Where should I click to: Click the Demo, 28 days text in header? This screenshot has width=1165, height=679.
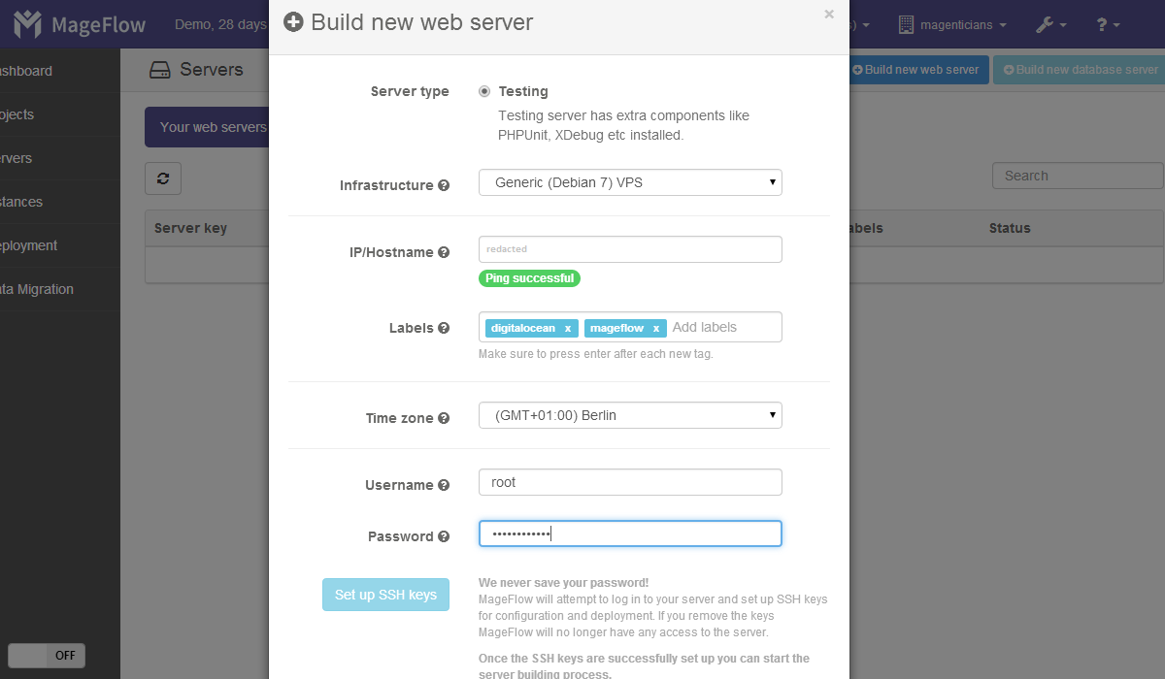pyautogui.click(x=220, y=24)
